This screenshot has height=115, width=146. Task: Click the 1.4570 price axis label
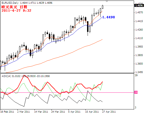[139, 12]
